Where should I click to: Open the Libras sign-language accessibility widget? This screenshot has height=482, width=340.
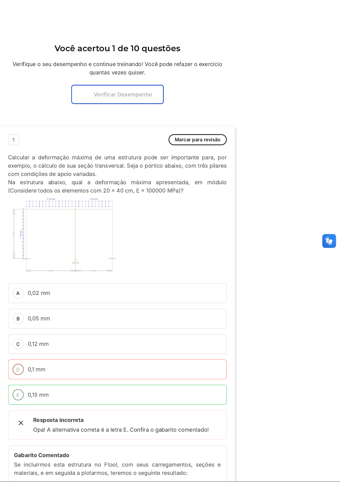(x=329, y=241)
